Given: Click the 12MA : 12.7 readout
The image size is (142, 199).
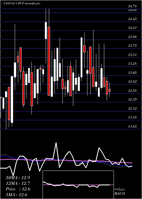Looking at the screenshot, I should pyautogui.click(x=18, y=183).
